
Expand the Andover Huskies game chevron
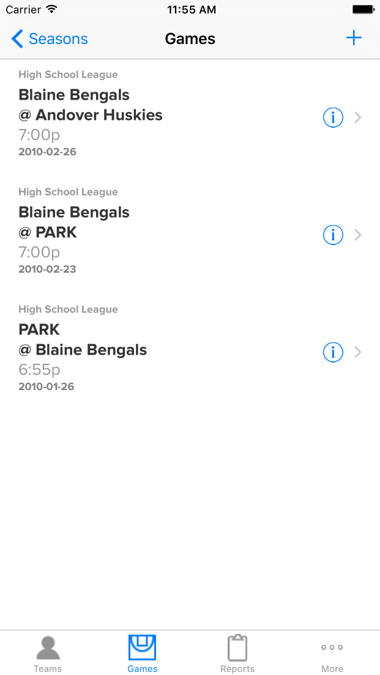[359, 117]
